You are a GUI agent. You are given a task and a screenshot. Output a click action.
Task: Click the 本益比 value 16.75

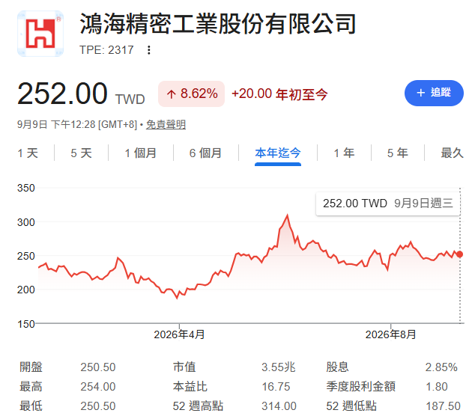point(276,387)
